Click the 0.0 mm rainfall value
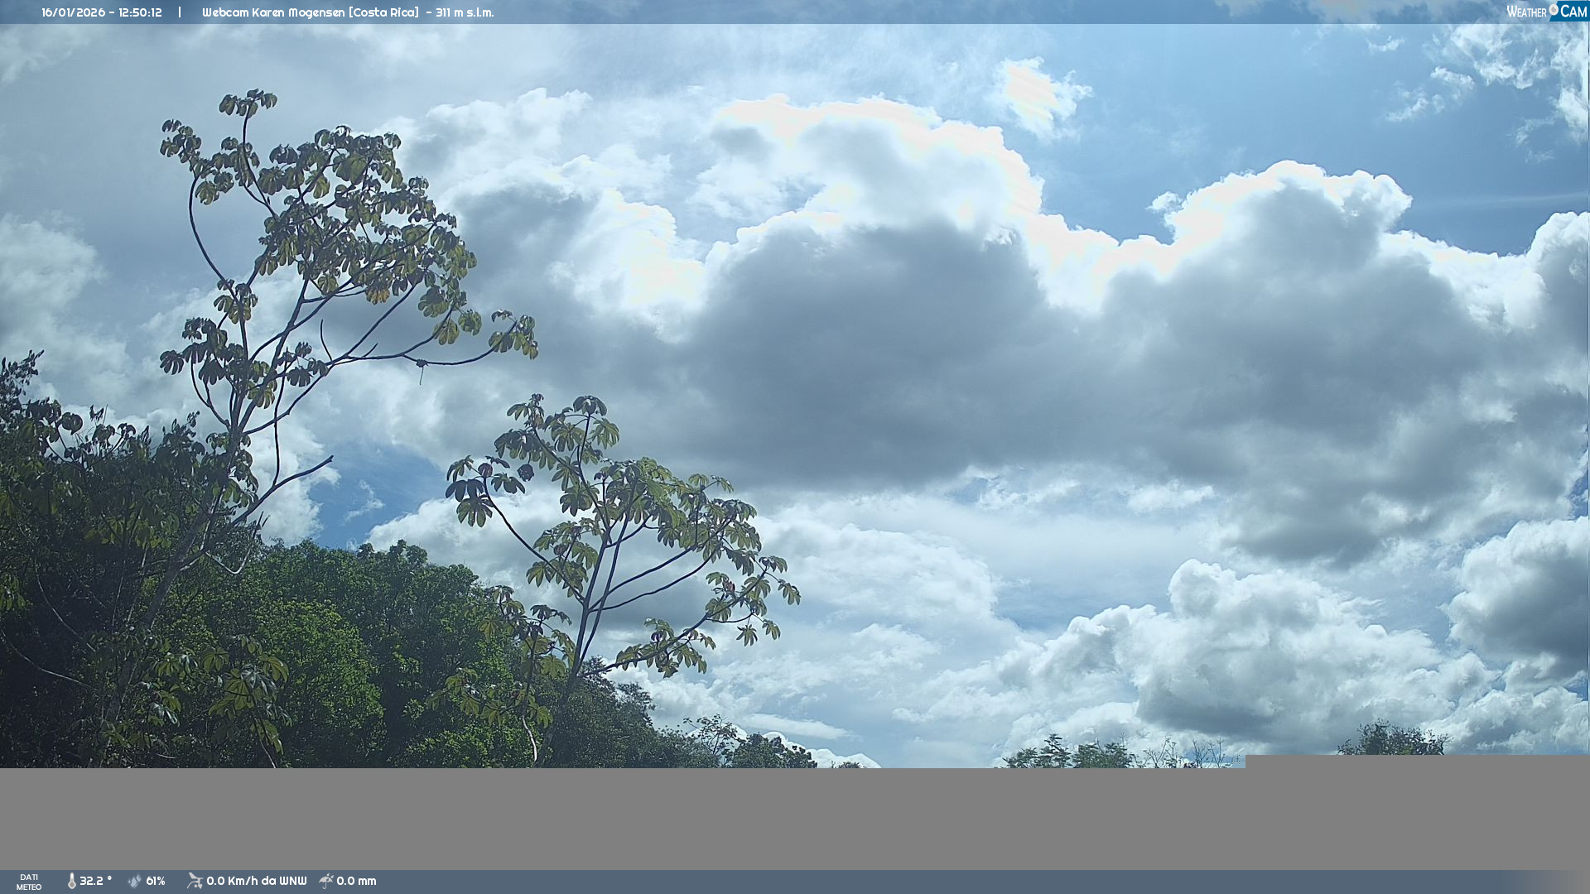 pos(356,882)
